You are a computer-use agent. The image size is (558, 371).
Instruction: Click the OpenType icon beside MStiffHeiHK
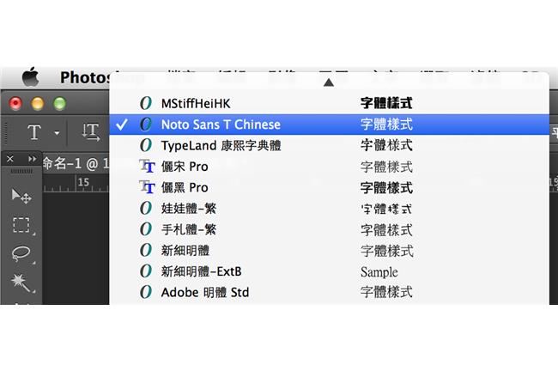coord(146,103)
